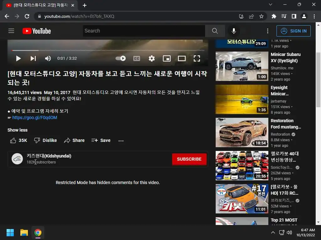Open the tab search chevron

pos(271,4)
